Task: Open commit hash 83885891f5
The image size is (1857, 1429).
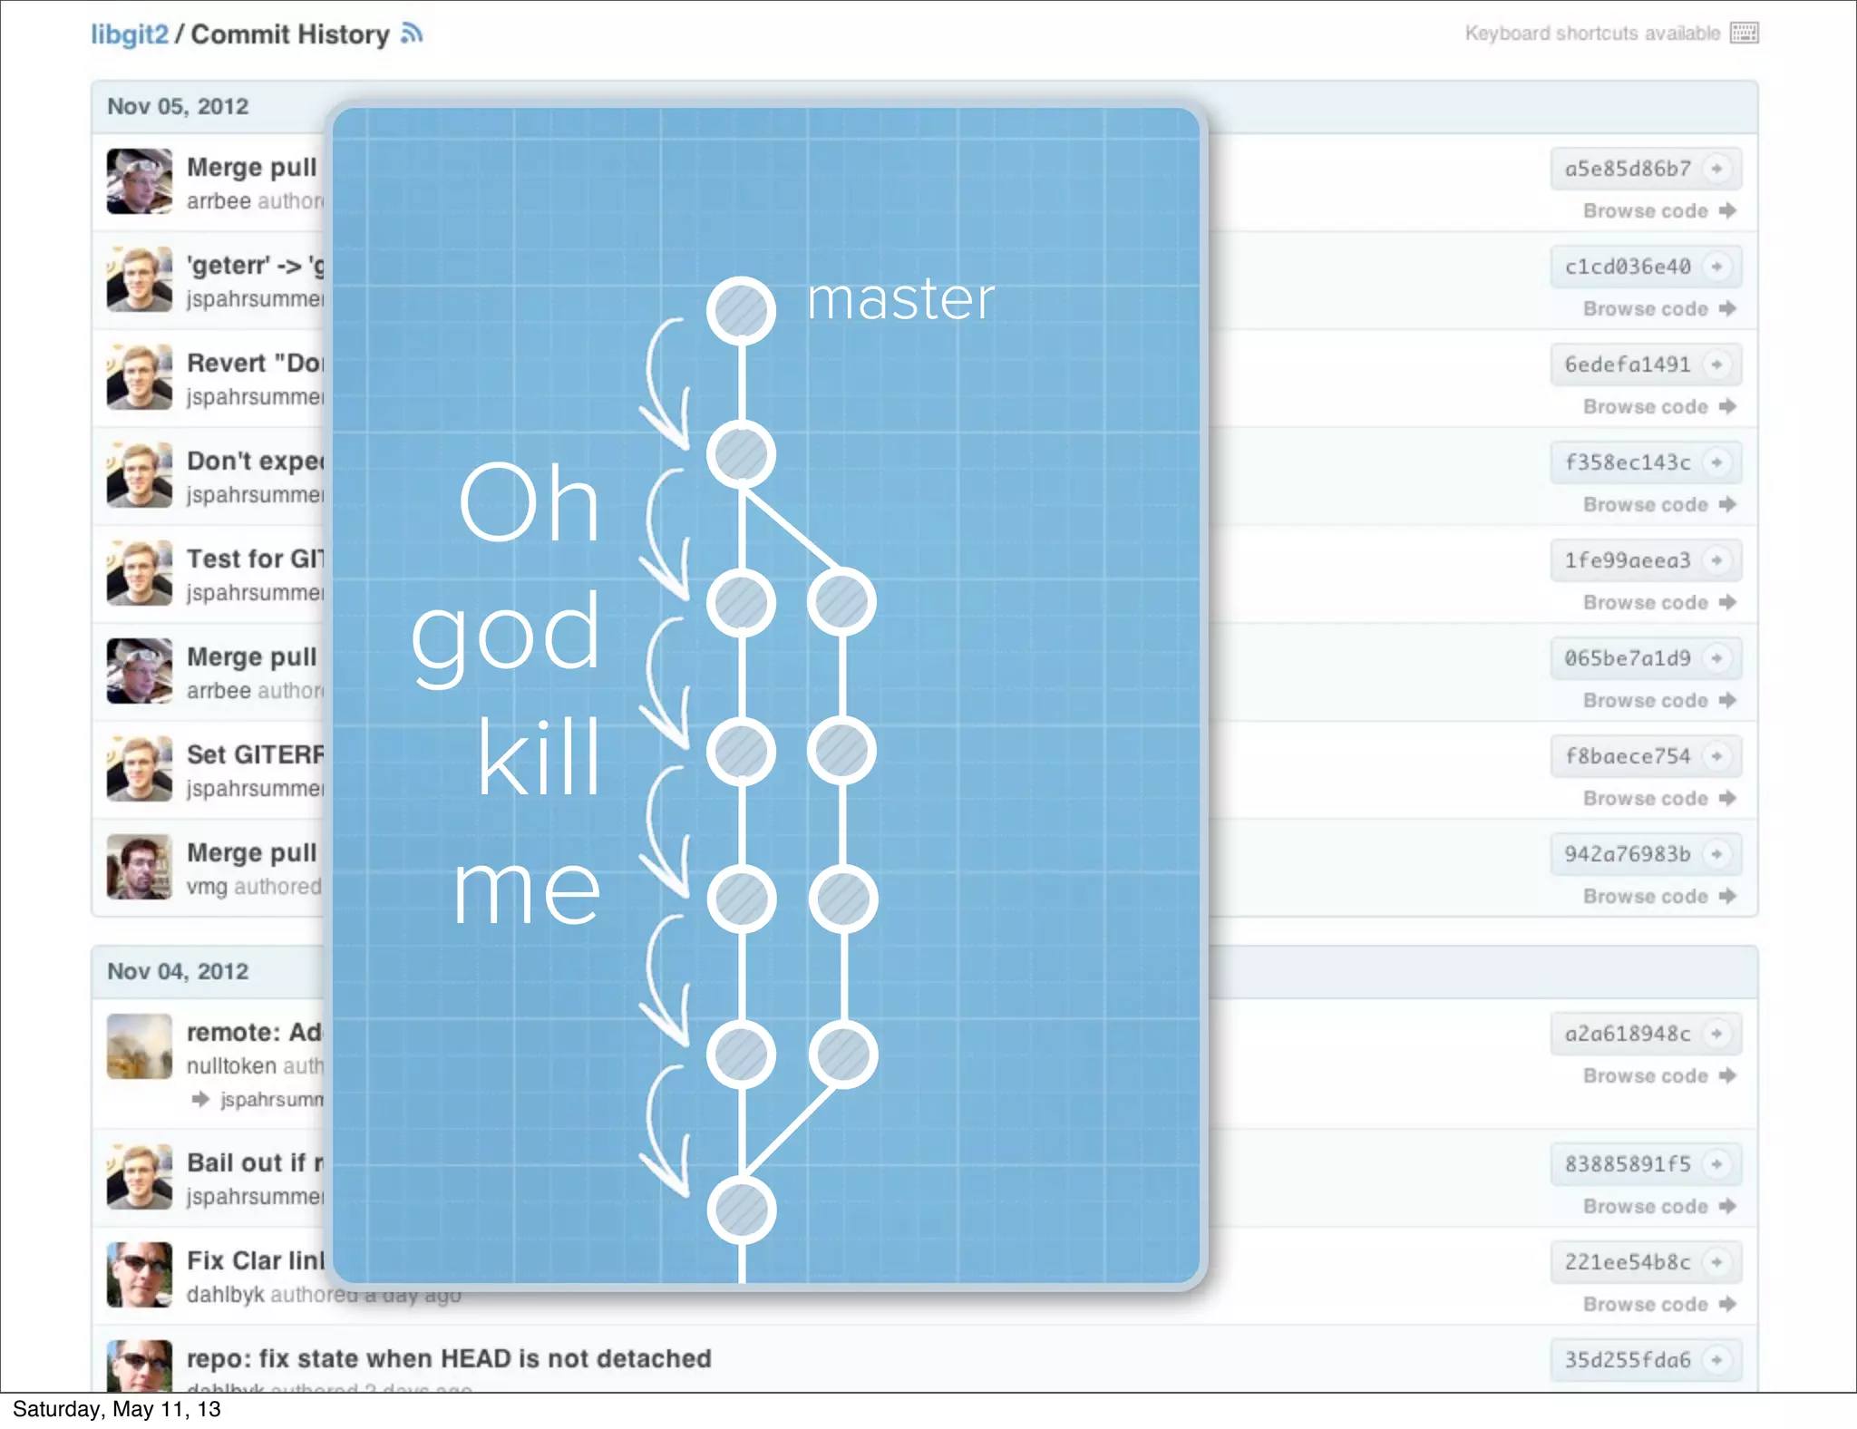Action: click(x=1628, y=1164)
